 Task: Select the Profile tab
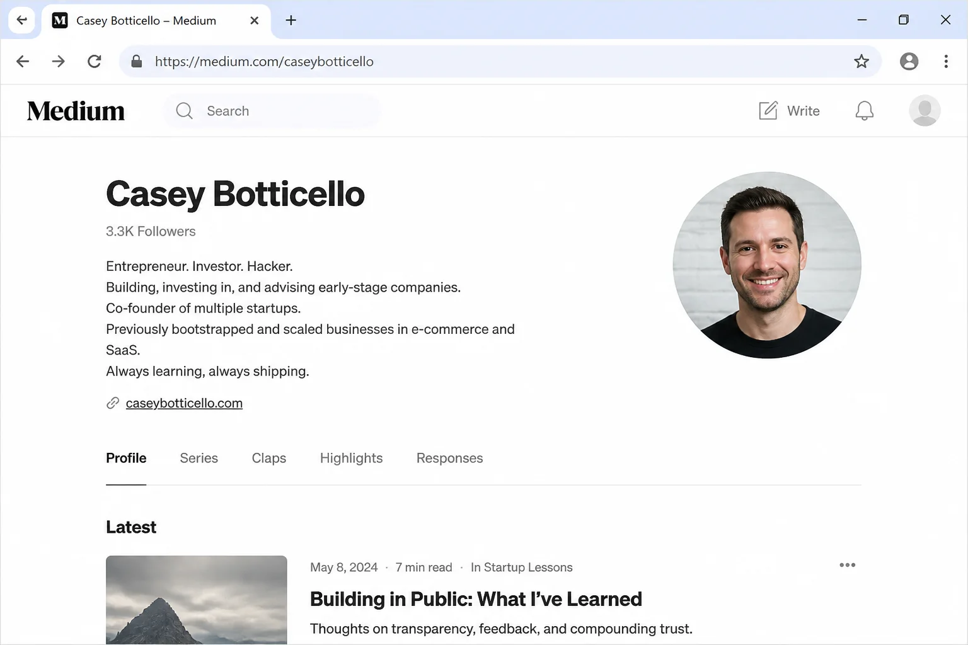click(126, 458)
